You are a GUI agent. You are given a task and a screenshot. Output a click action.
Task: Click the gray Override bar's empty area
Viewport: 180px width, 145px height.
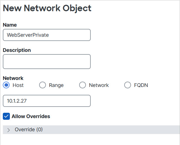tap(113, 130)
